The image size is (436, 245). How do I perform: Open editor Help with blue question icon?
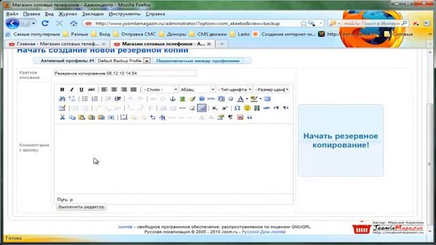point(202,99)
